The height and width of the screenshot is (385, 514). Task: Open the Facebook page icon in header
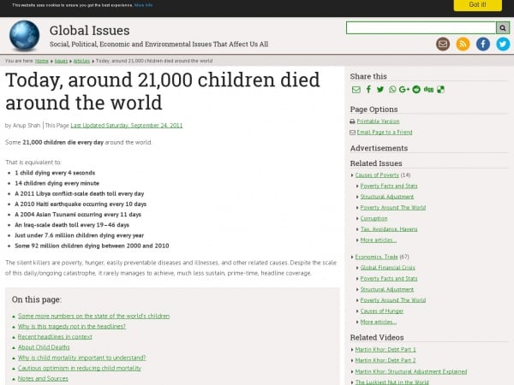tap(483, 44)
